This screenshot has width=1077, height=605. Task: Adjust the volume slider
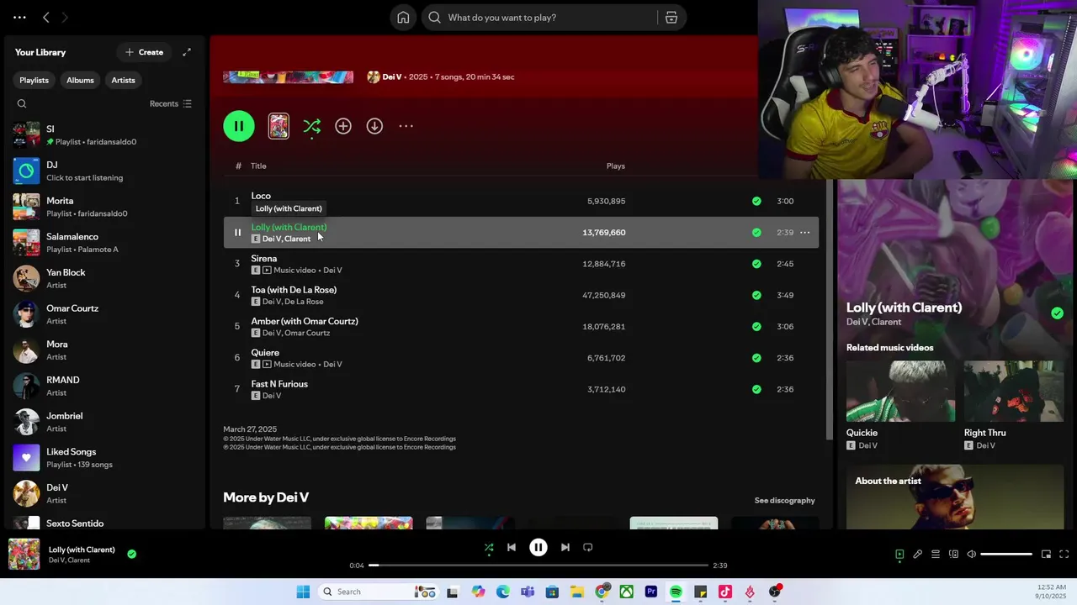pos(1006,554)
